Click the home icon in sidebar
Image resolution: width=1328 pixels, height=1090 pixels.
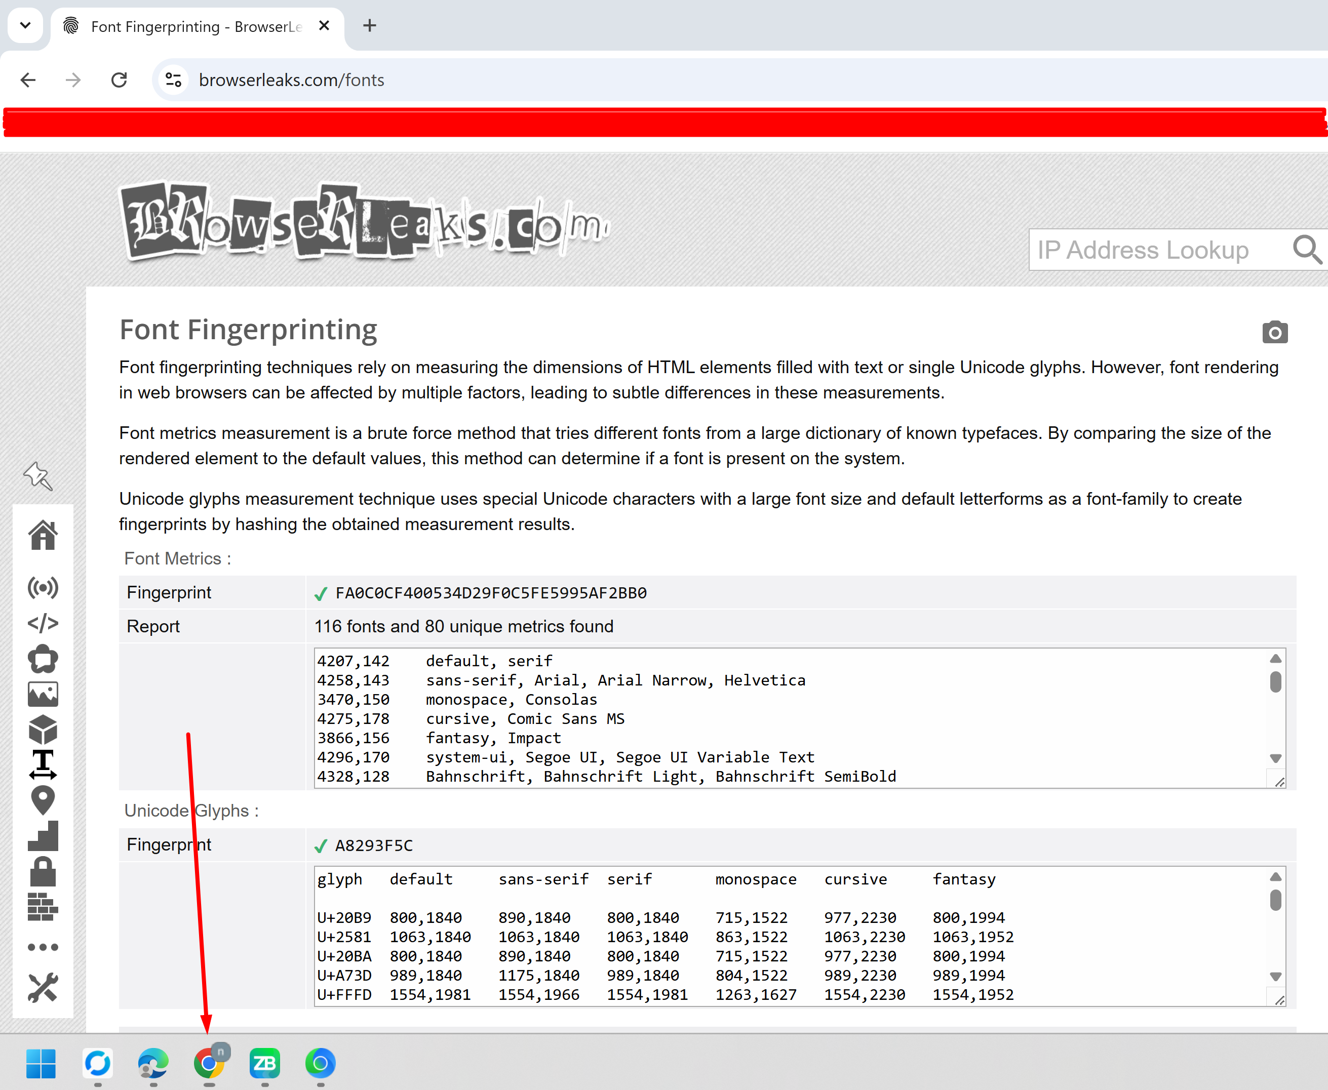coord(43,536)
